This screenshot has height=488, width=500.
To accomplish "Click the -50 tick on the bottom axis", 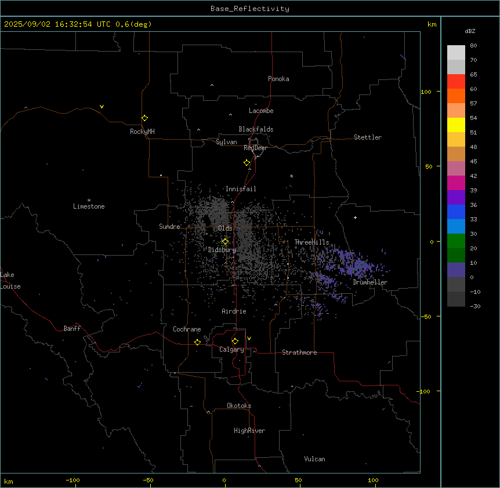I will 148,480.
